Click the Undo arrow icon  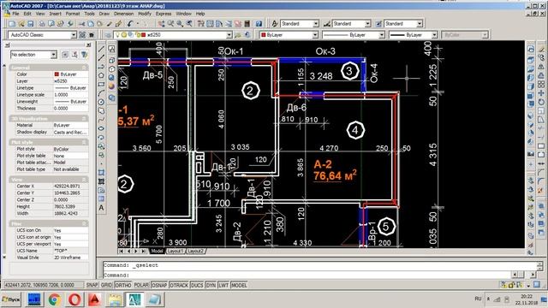click(129, 24)
